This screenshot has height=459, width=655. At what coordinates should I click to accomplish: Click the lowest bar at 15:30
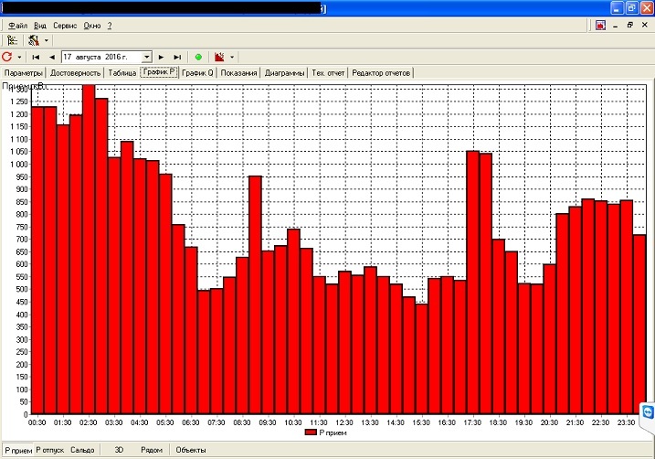pyautogui.click(x=421, y=359)
